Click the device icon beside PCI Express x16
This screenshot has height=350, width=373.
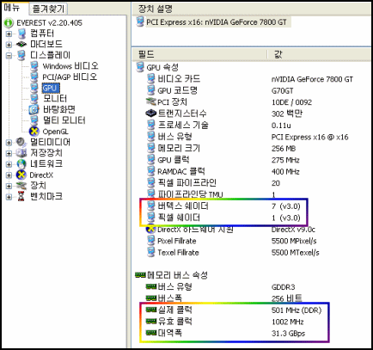pos(140,21)
